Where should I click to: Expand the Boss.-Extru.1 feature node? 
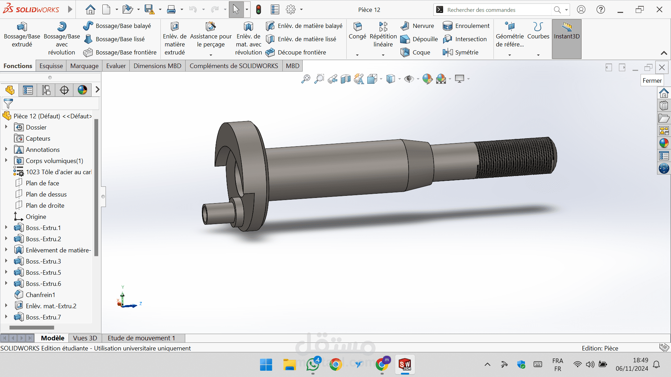[6, 228]
